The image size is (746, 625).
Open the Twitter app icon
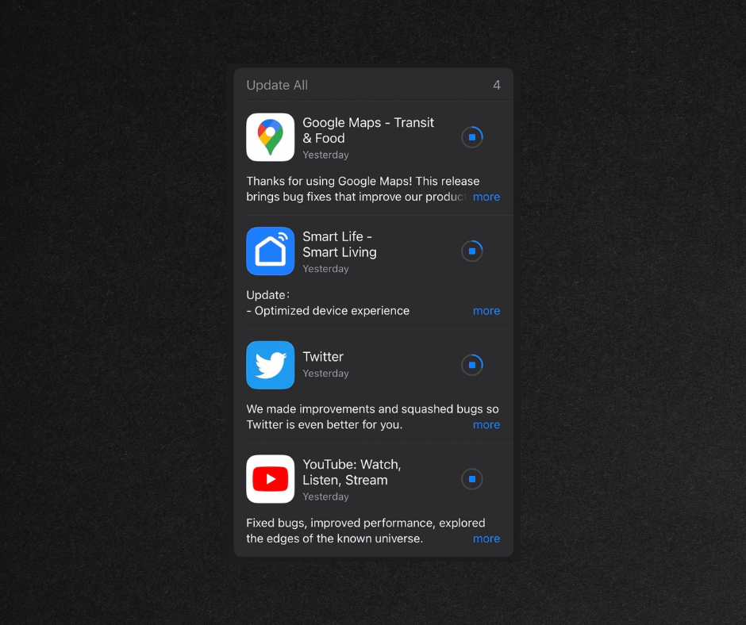point(271,365)
